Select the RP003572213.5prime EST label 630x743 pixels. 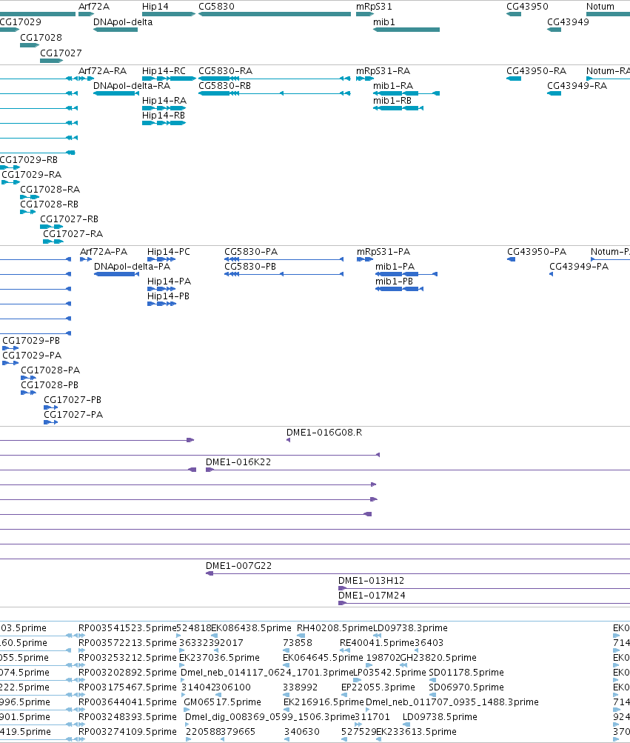pyautogui.click(x=127, y=643)
